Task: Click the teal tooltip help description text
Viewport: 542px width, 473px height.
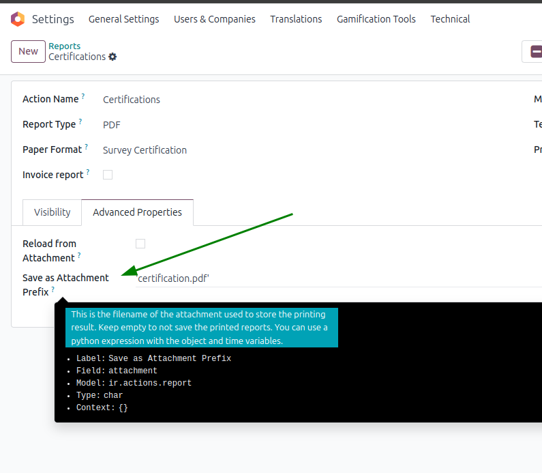Action: [202, 328]
